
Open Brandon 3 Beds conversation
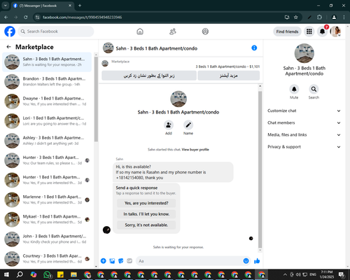(x=47, y=81)
